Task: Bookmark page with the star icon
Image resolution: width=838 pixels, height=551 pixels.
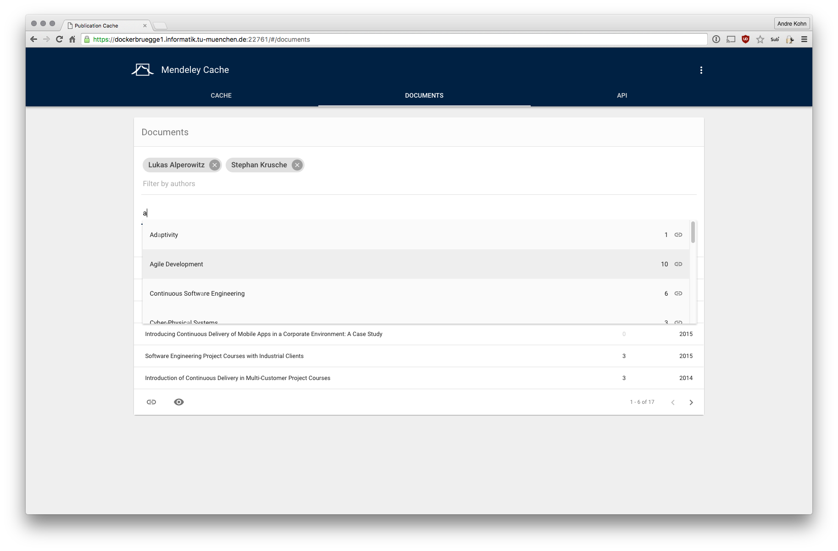Action: coord(760,39)
